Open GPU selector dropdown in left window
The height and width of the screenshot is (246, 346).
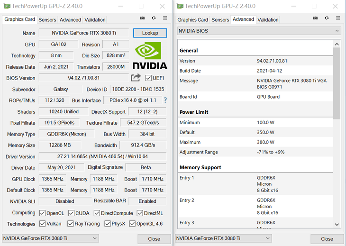coord(50,238)
